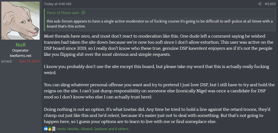This screenshot has width=278, height=133.
Task: Click the first paragraph of the post body
Action: click(x=159, y=45)
